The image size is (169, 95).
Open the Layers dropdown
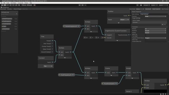click(x=154, y=5)
